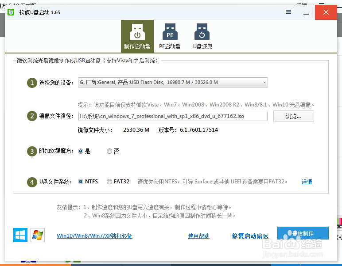
Task: Close the 软媒U盘启动 window
Action: pos(326,12)
